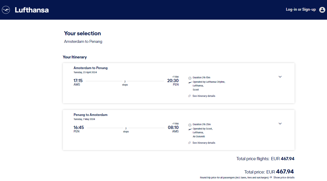Click the arrow icon before Show price details
This screenshot has width=327, height=181.
[271, 177]
